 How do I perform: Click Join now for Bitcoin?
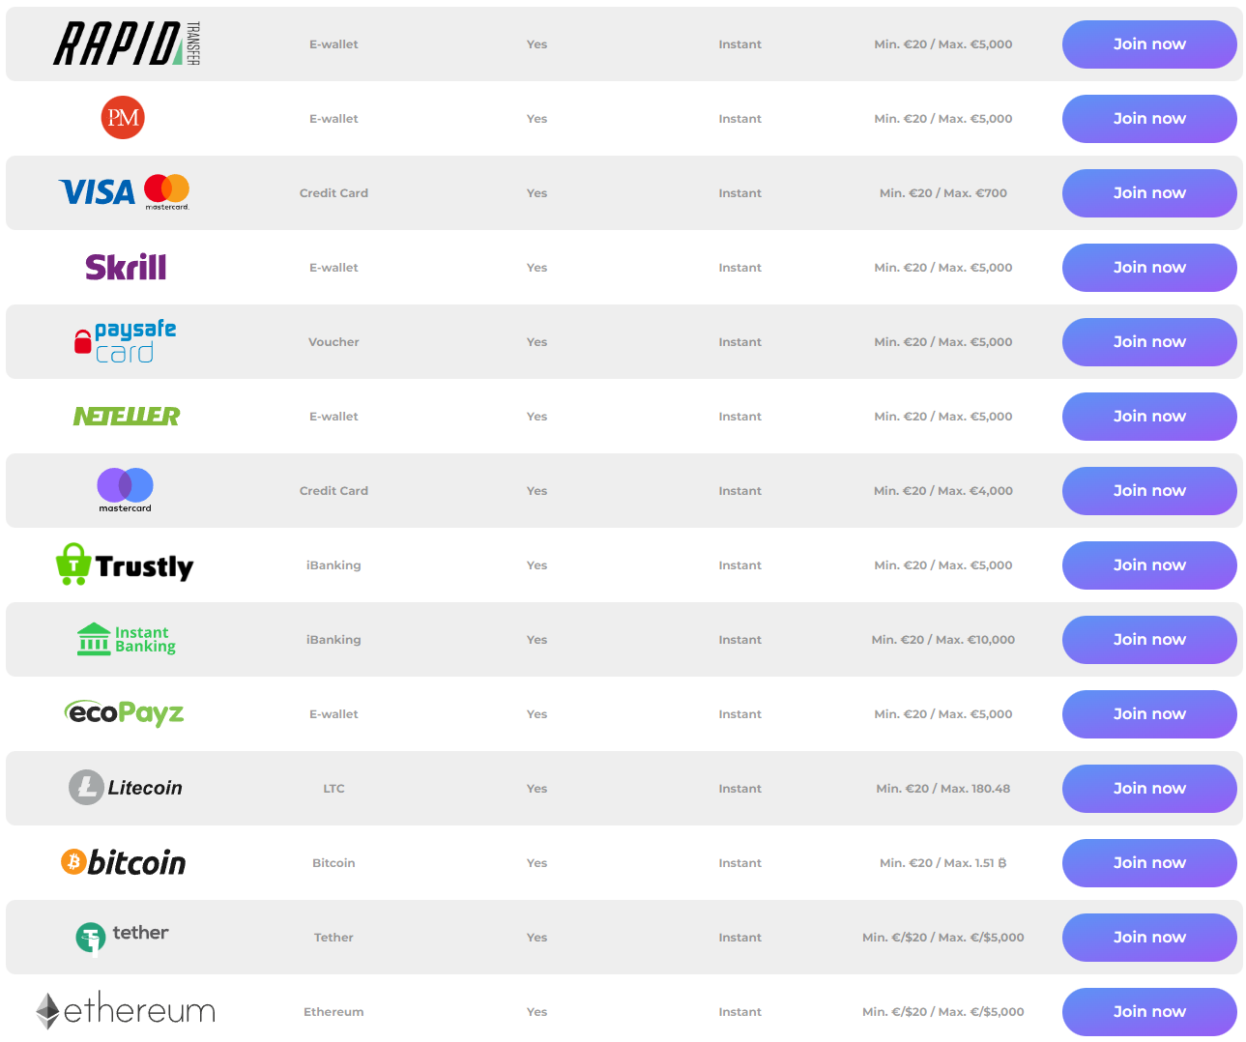click(1148, 862)
